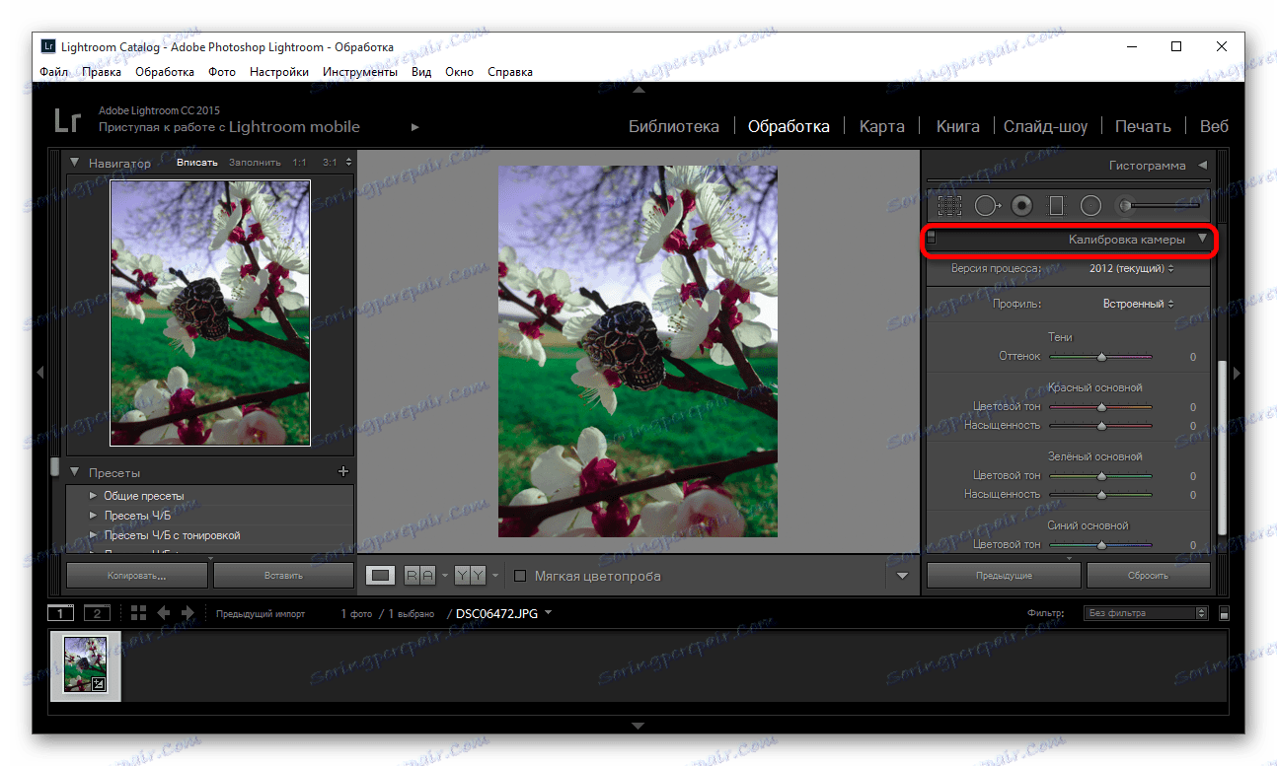Open profile 'Встроенный' dropdown
The image size is (1277, 766).
[1138, 304]
